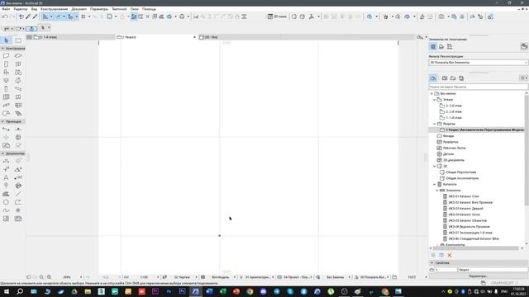529x297 pixels.
Task: Open the Фильтр Реконструкции dropdown
Action: coord(478,63)
